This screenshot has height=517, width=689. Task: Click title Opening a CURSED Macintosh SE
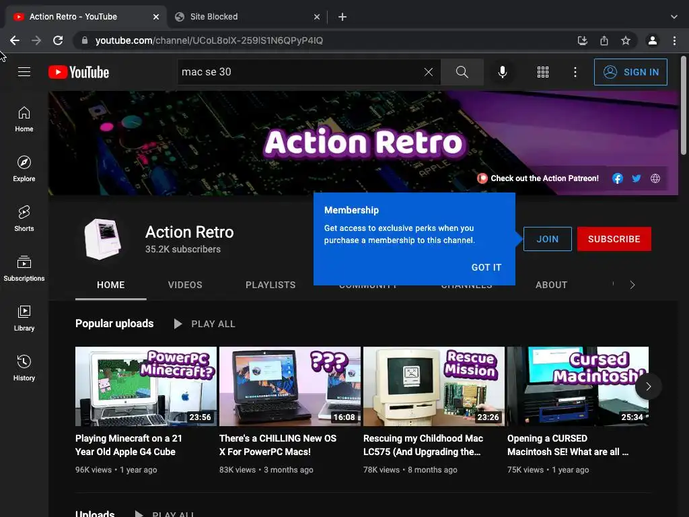(568, 445)
